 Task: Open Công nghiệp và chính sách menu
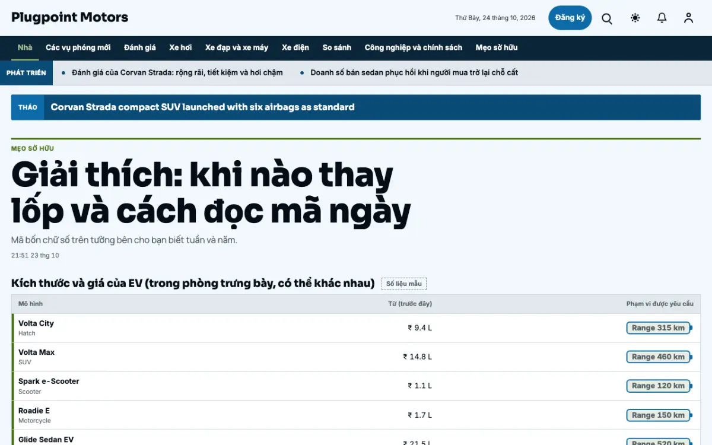[414, 47]
